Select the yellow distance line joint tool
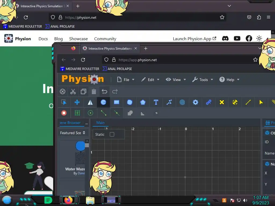 tap(248, 102)
